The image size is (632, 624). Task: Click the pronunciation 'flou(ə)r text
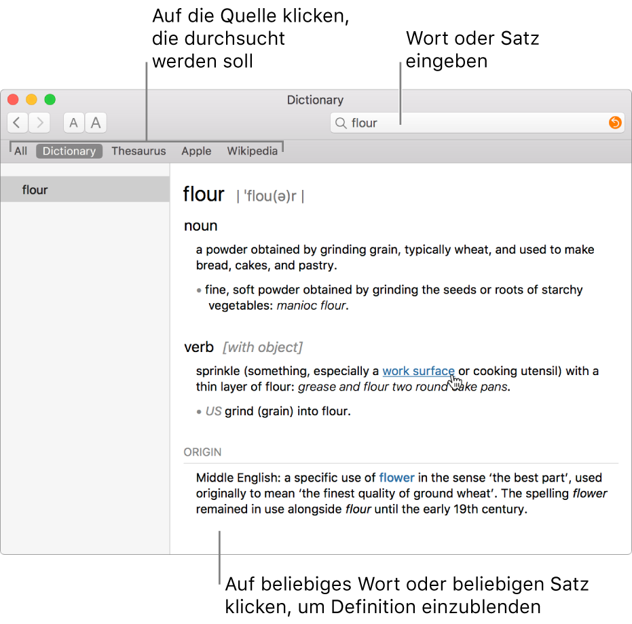tap(270, 196)
